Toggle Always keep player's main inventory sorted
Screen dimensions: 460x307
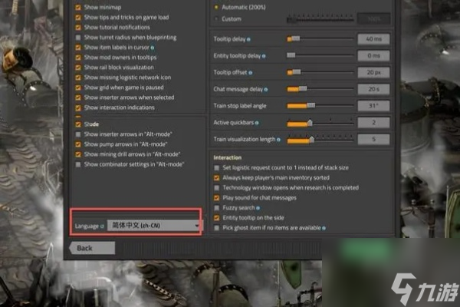pos(216,178)
